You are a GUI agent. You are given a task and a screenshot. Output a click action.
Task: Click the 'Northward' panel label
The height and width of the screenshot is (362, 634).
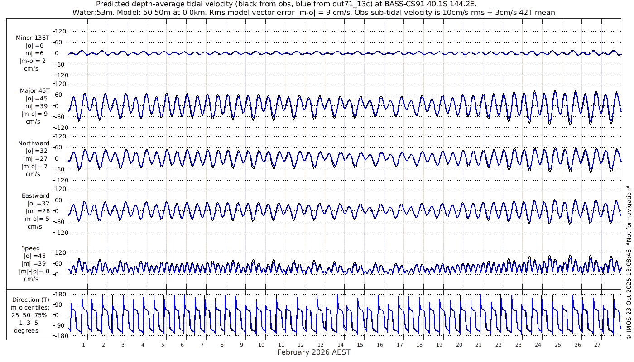click(34, 143)
